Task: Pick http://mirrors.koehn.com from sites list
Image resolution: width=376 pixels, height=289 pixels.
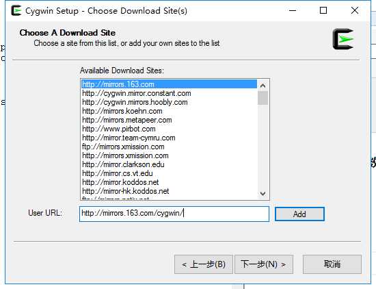Action: (x=169, y=111)
